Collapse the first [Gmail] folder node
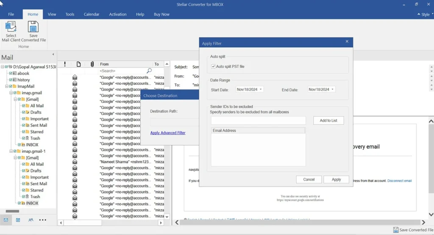This screenshot has width=434, height=235. (x=16, y=99)
